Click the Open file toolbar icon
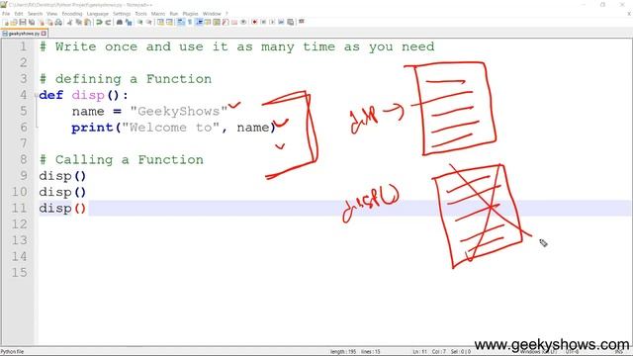633x356 pixels. click(x=14, y=22)
